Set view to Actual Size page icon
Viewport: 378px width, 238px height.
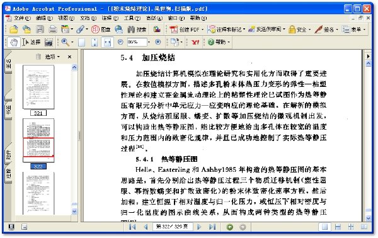pos(81,42)
